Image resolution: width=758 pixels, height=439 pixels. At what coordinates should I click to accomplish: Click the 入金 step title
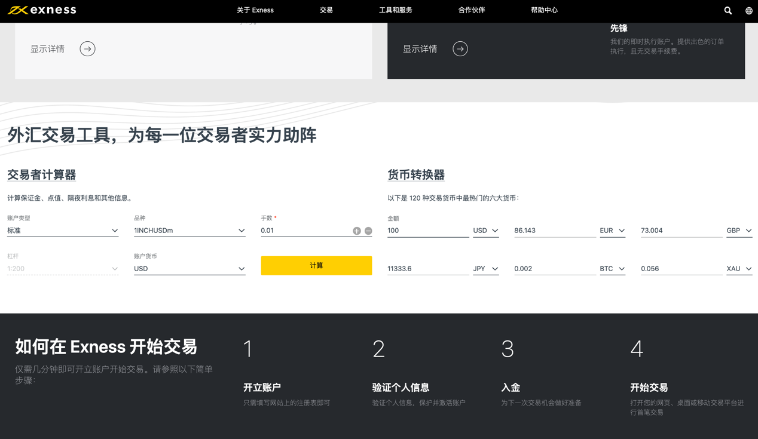[511, 388]
